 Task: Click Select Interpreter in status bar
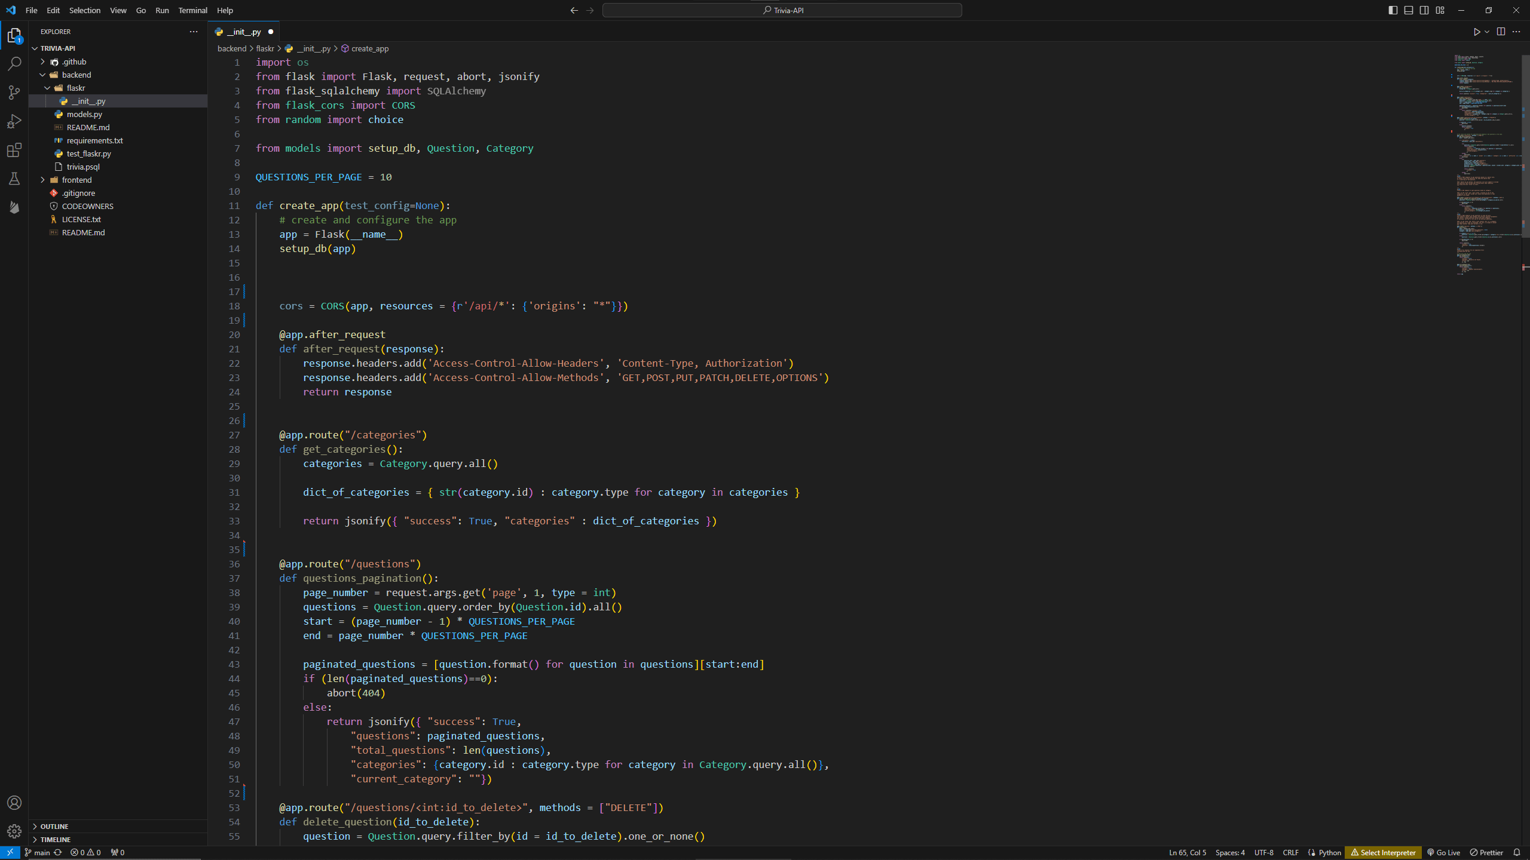(x=1384, y=852)
